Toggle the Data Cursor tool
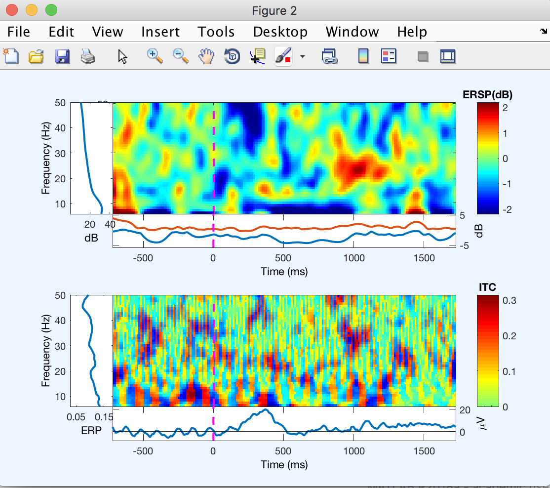 tap(258, 56)
